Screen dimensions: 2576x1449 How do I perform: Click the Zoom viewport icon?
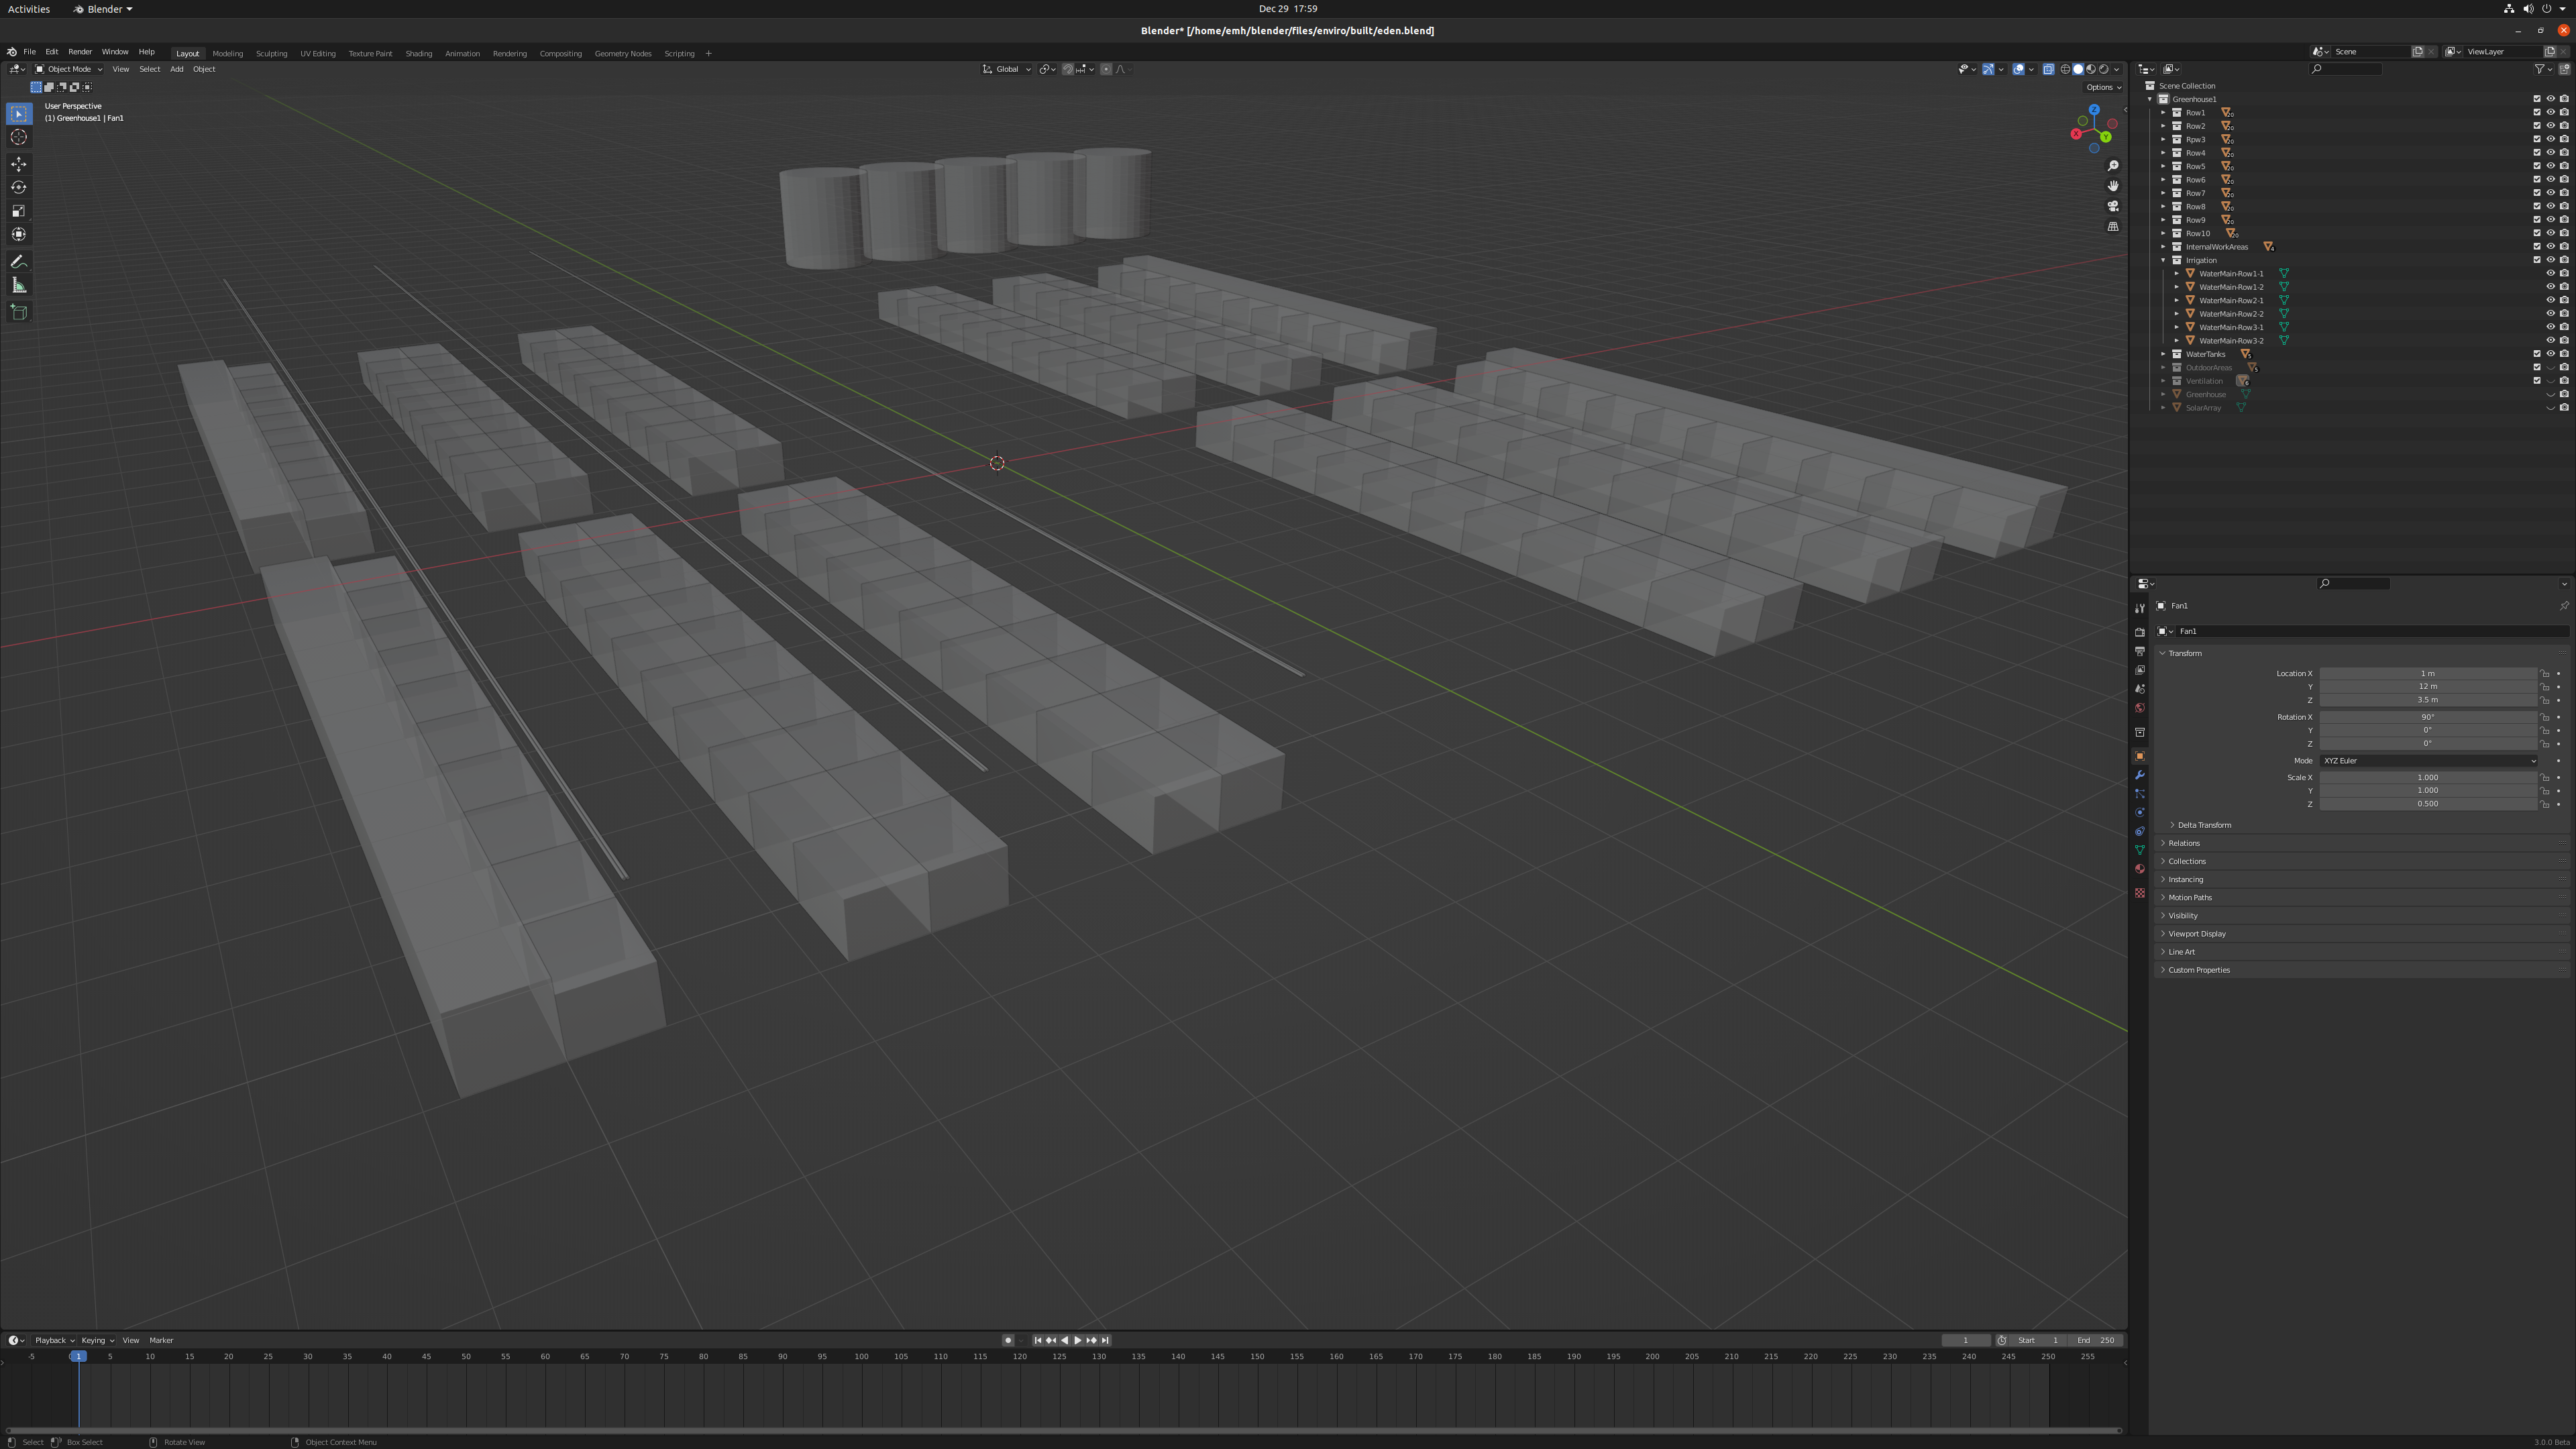2113,166
